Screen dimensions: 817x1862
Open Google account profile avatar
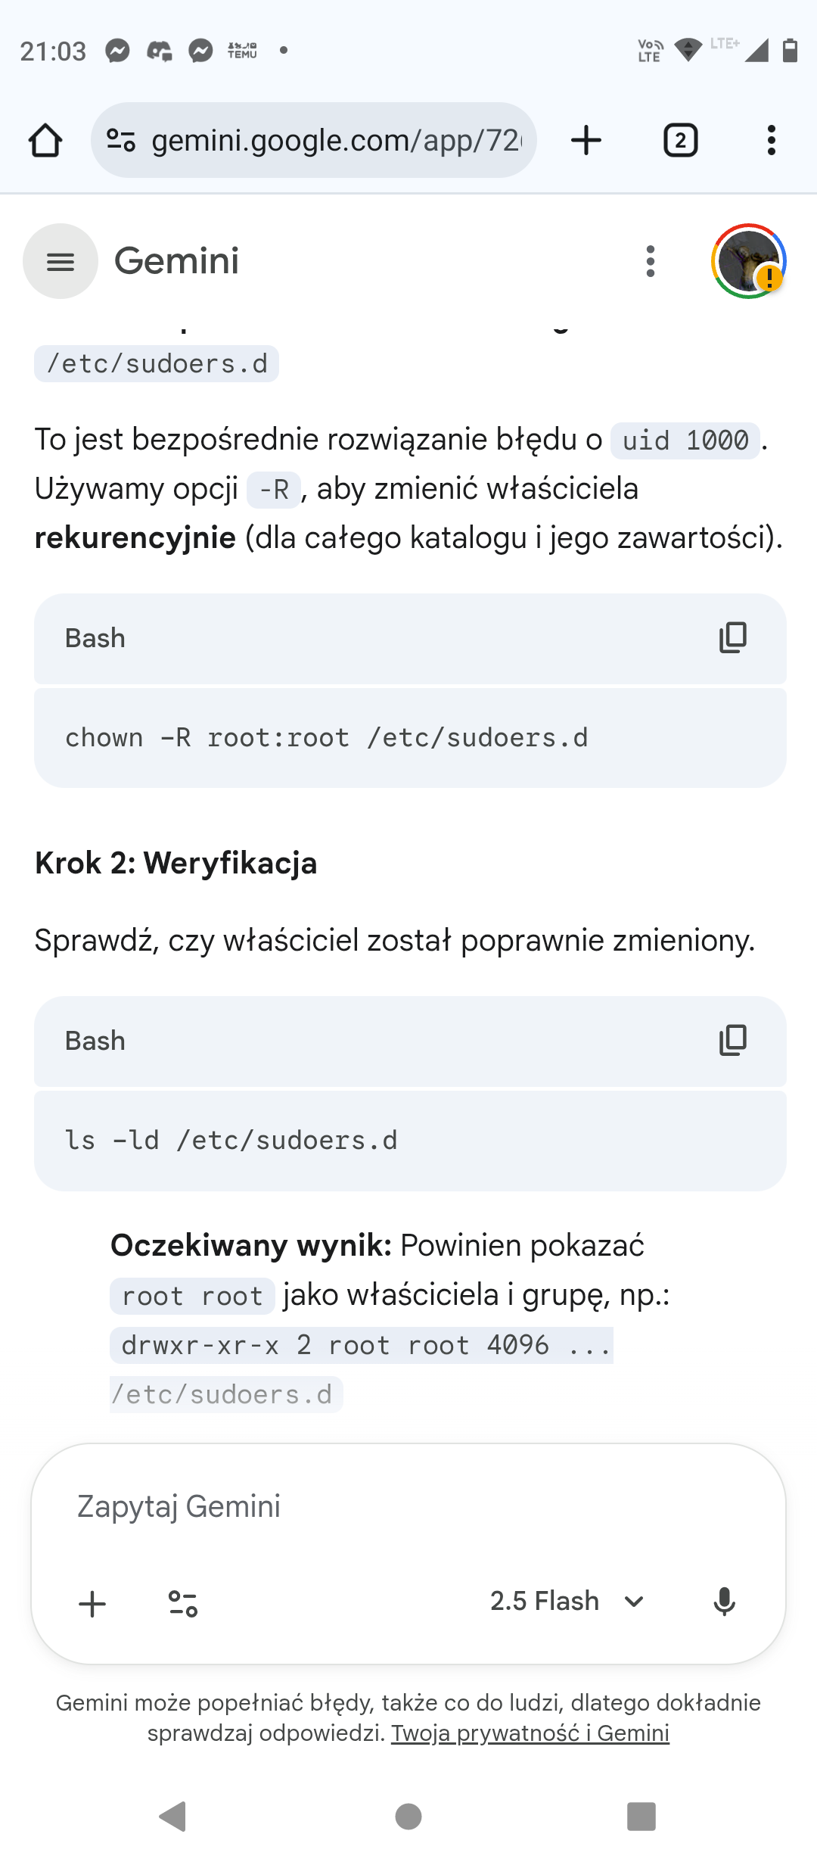click(748, 261)
